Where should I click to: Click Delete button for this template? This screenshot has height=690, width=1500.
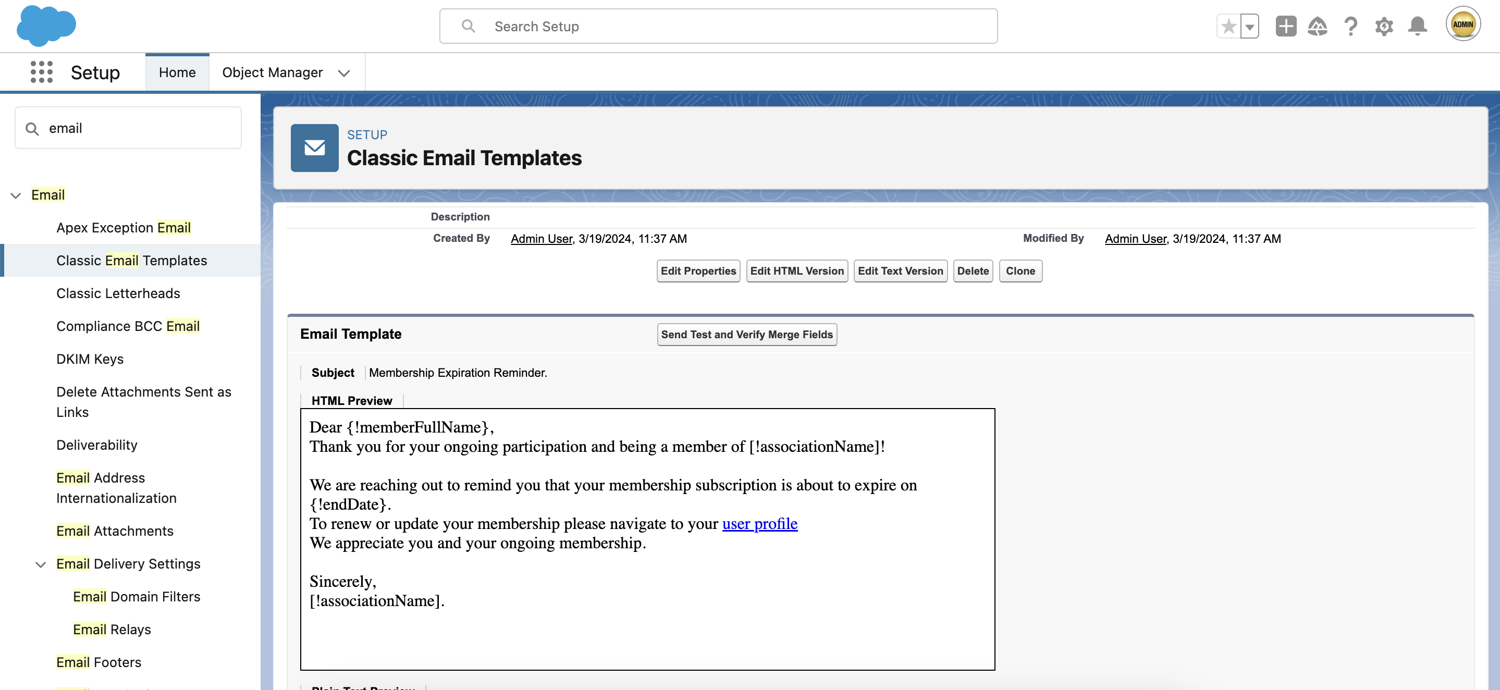[x=973, y=271]
